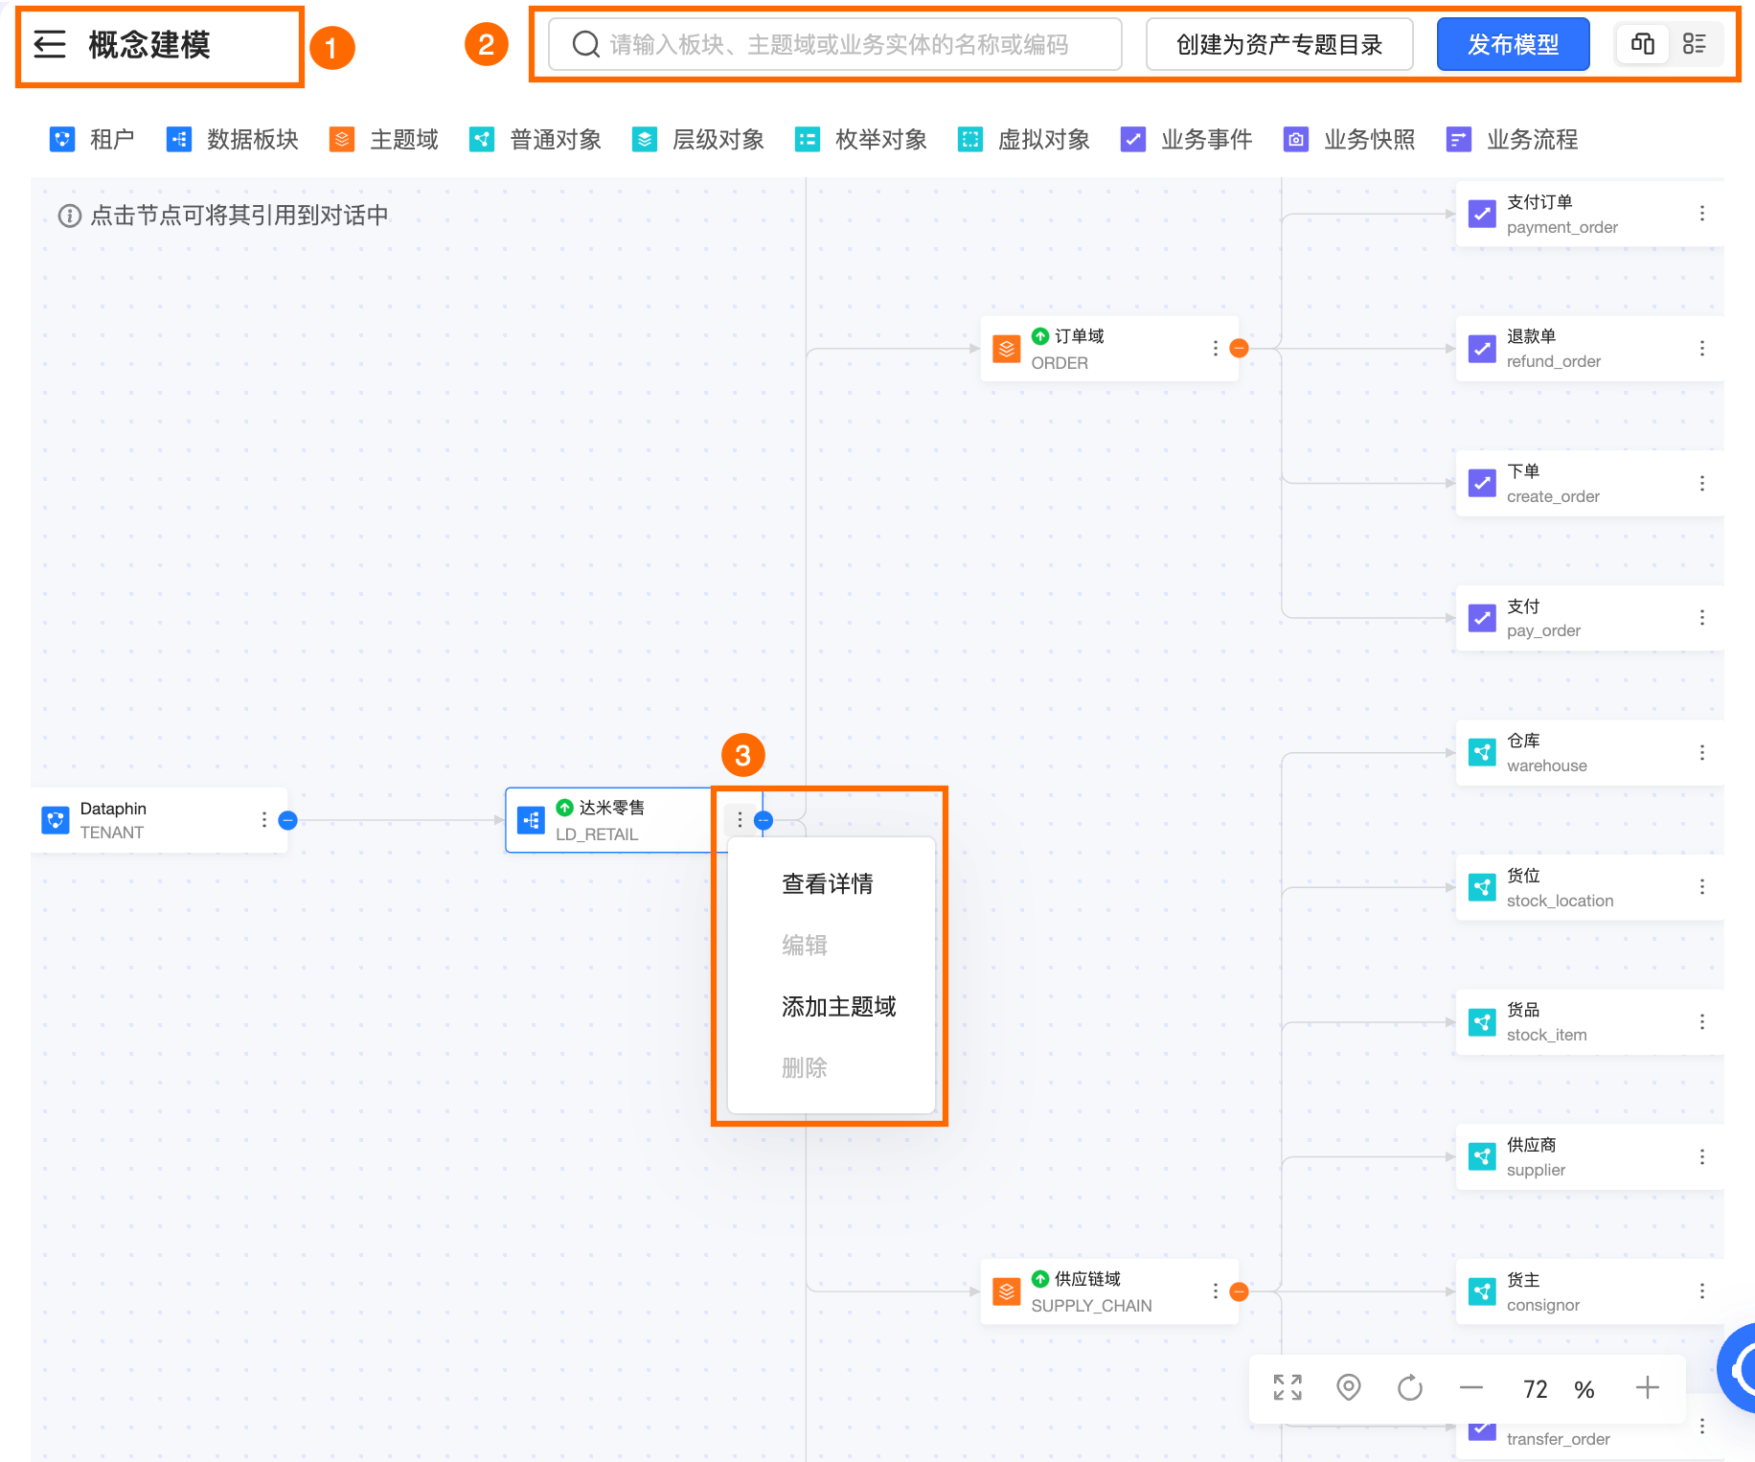
Task: Click the 供应链域 subject domain icon
Action: pos(1007,1291)
